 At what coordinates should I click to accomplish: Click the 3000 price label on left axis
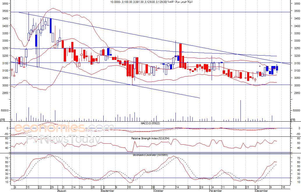[4, 85]
